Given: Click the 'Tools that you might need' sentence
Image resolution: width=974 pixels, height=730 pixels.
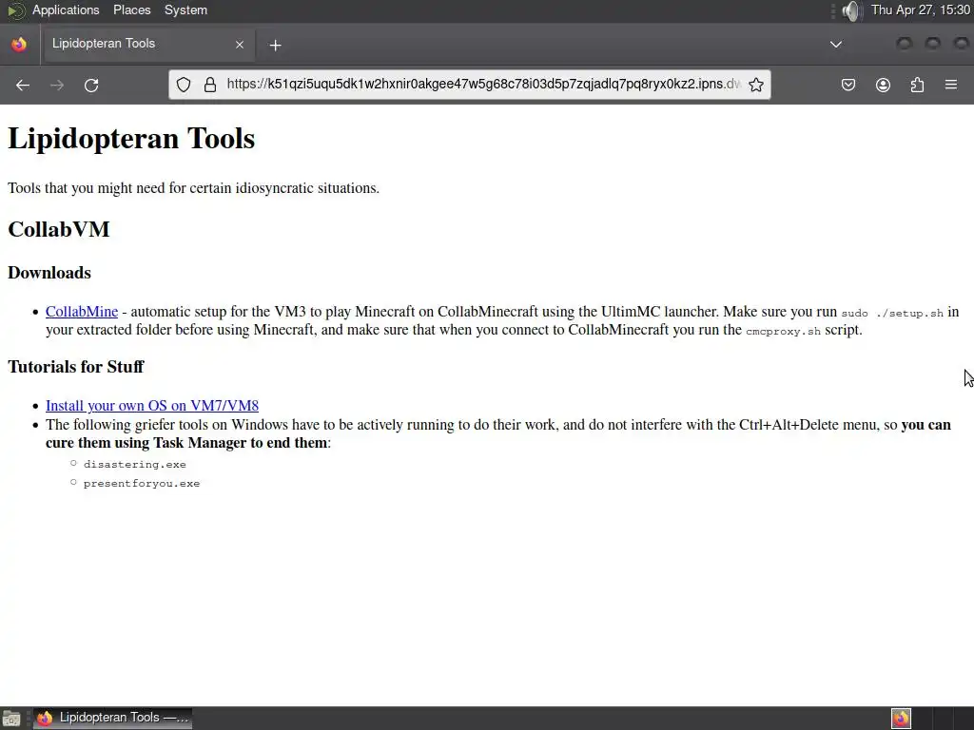Looking at the screenshot, I should pyautogui.click(x=193, y=188).
